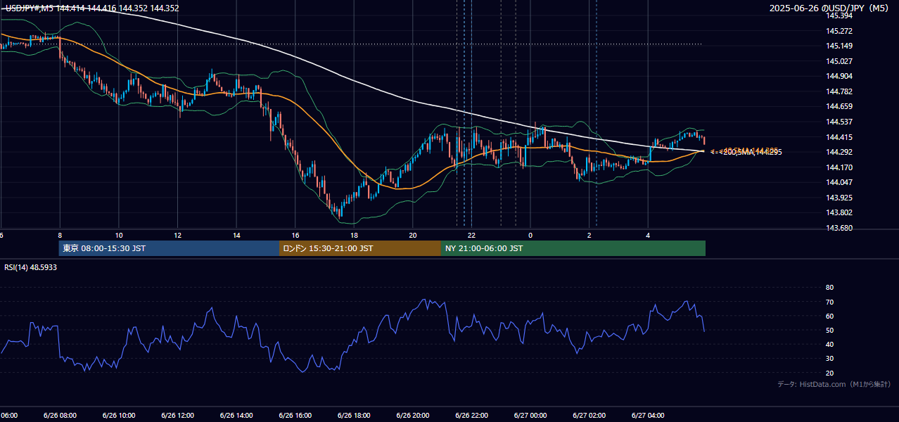Click the 144.415 price axis label
899x422 pixels.
pyautogui.click(x=839, y=137)
